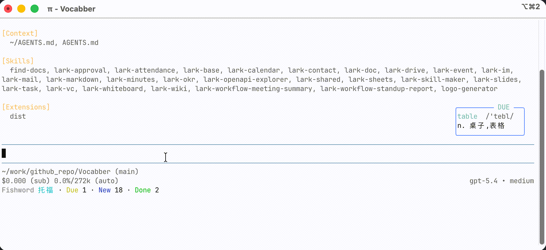
Task: Click the $0.000 (sub) cost status
Action: tap(26, 181)
